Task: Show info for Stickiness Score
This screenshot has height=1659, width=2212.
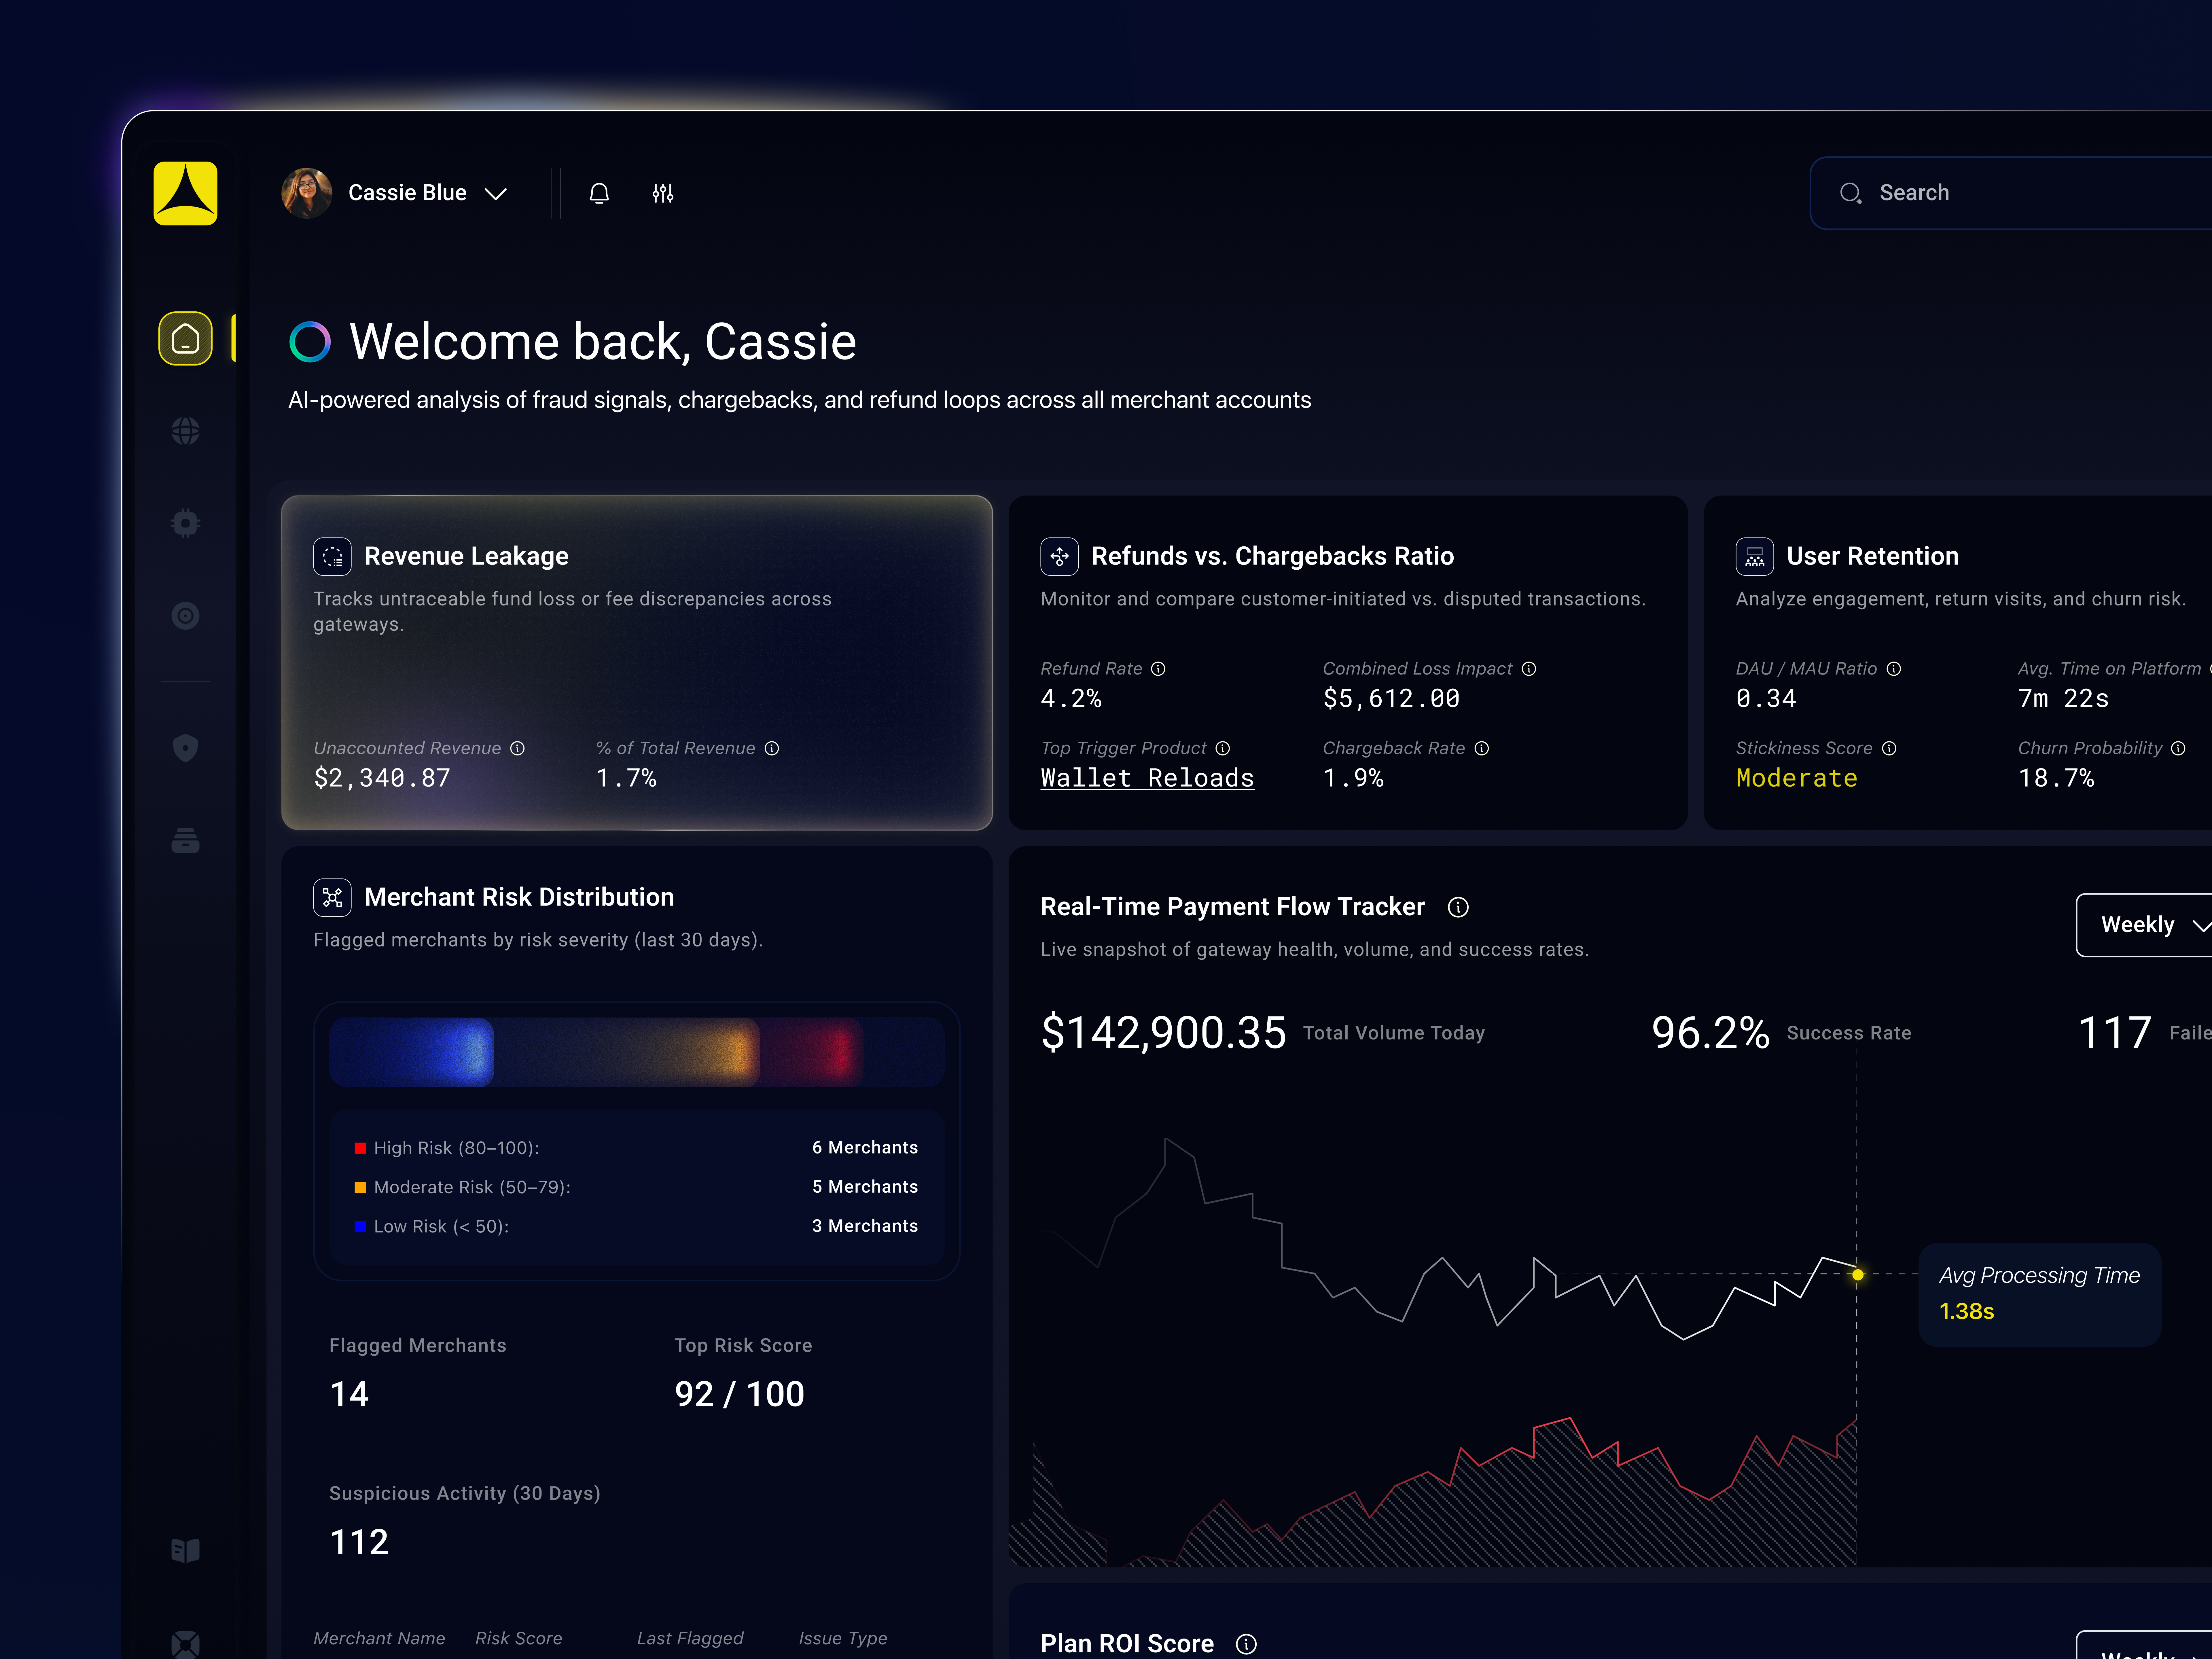Action: [1889, 748]
